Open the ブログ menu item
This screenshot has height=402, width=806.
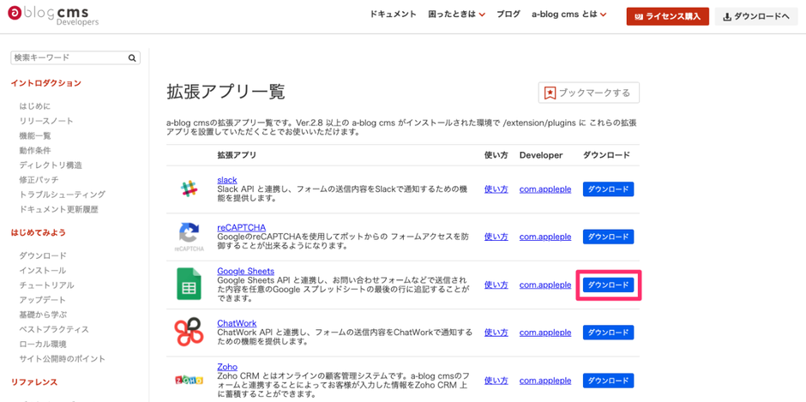tap(508, 15)
